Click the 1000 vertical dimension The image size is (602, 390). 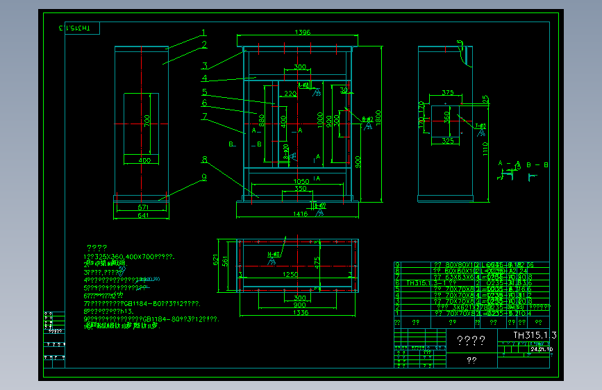pos(320,120)
